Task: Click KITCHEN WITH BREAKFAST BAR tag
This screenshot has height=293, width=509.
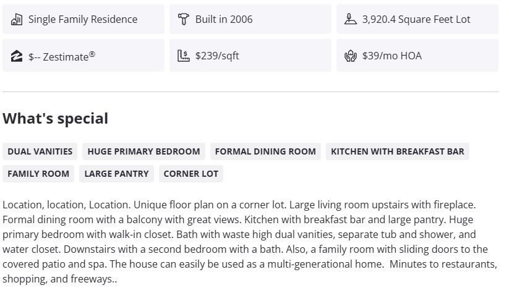Action: click(397, 151)
